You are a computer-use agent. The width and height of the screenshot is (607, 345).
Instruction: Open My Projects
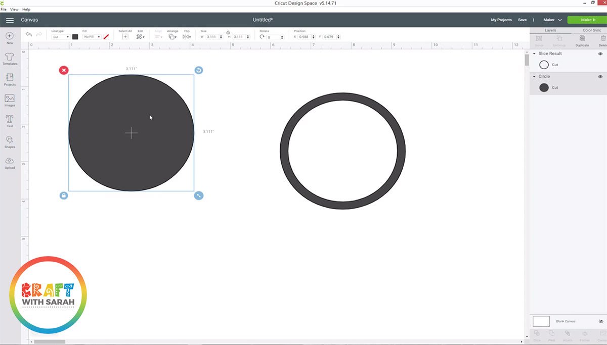[x=501, y=20]
